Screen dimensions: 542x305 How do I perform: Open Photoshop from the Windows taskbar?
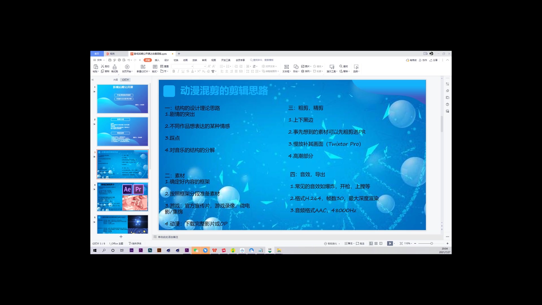pyautogui.click(x=150, y=250)
